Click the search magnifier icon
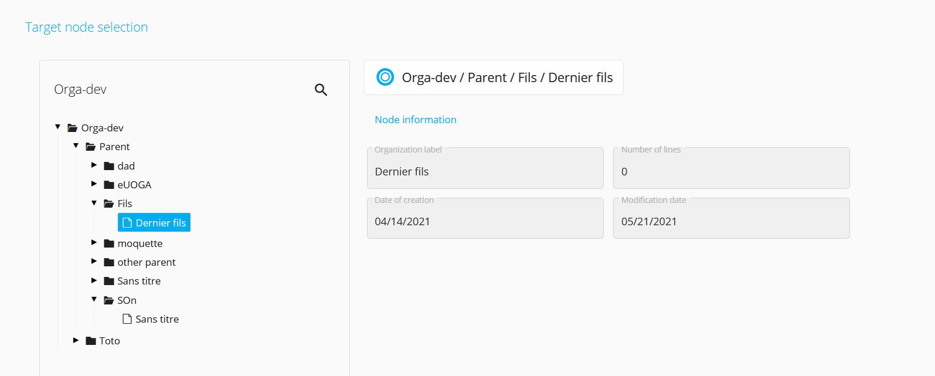The image size is (935, 376). click(x=321, y=90)
